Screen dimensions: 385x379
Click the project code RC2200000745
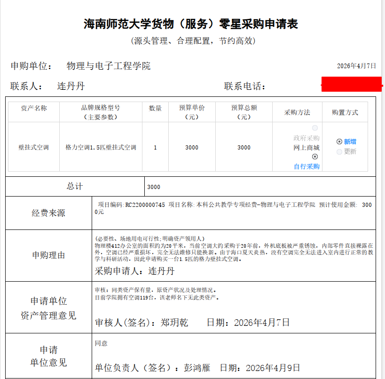tap(144, 205)
